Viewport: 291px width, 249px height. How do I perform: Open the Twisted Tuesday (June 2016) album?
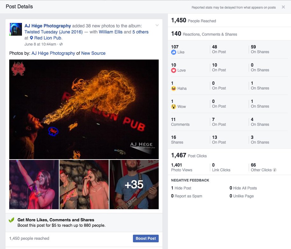[x=53, y=32]
